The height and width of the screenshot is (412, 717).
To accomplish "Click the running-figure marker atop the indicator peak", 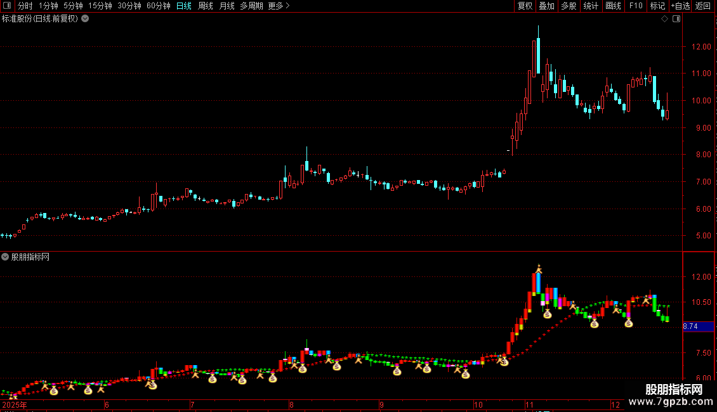I will click(x=539, y=269).
